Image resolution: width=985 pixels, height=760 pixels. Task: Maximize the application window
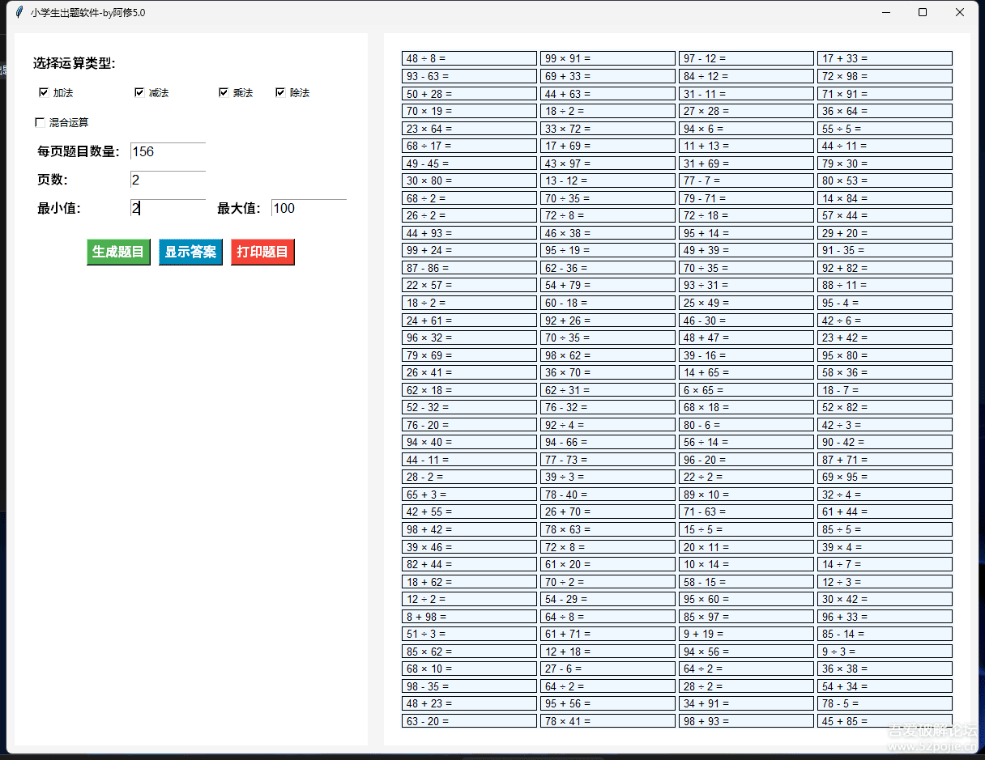(x=922, y=12)
